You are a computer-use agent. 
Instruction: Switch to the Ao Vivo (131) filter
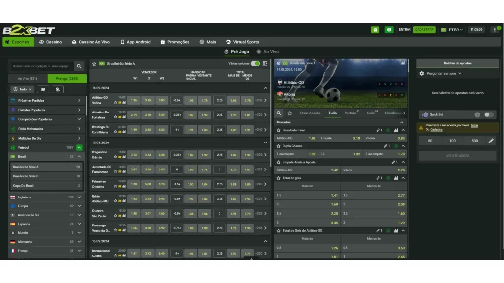pyautogui.click(x=27, y=78)
